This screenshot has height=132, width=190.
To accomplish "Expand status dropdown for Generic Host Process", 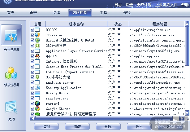I will (119, 66).
